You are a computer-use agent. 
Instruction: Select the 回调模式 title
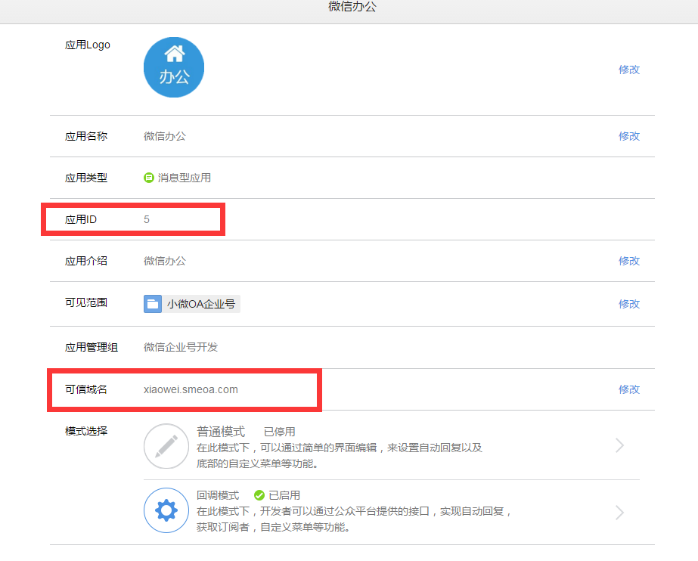[x=218, y=495]
